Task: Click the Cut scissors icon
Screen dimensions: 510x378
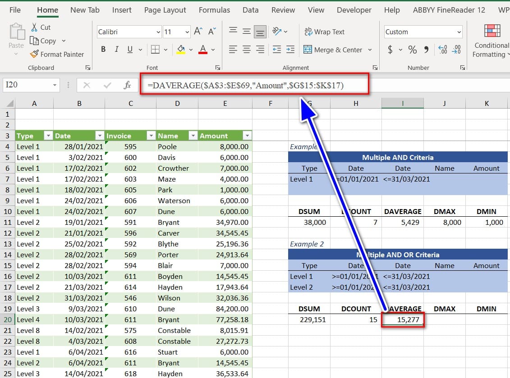Action: click(x=34, y=27)
